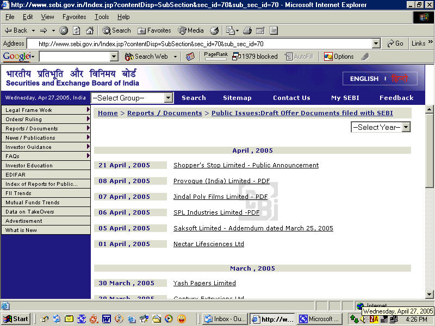This screenshot has width=435, height=326.
Task: Open the Help menu
Action: (x=123, y=17)
